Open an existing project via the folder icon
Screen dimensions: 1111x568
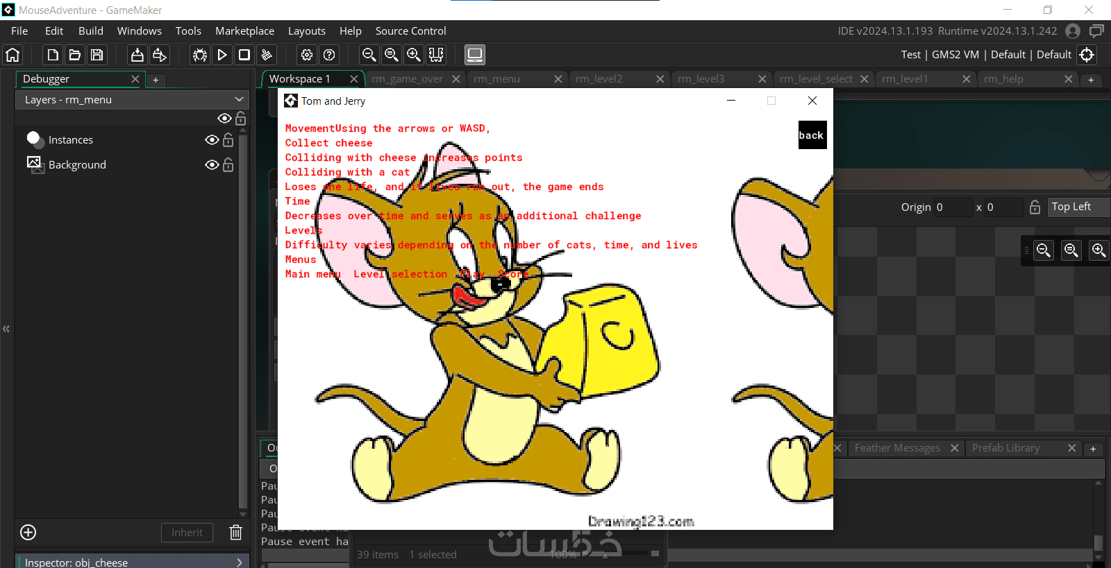click(75, 55)
